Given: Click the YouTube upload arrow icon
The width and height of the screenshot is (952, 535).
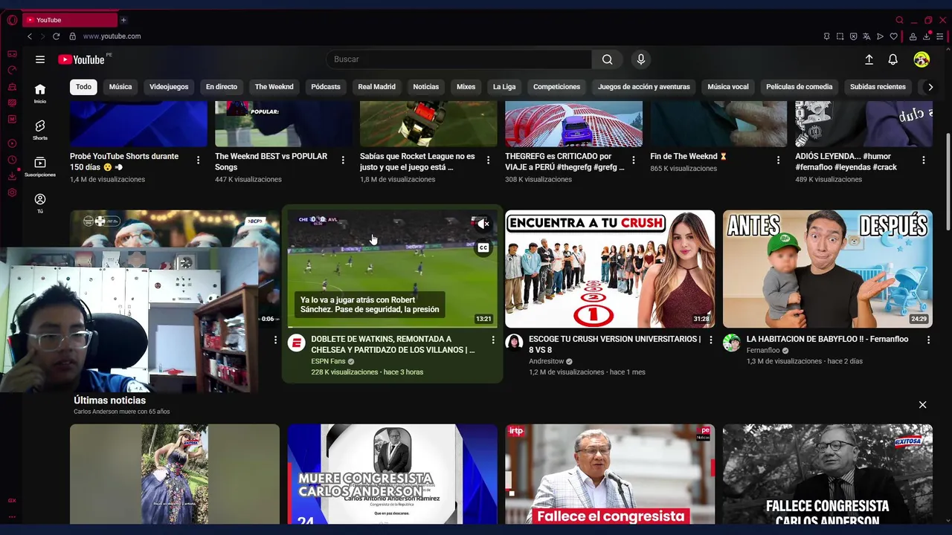Looking at the screenshot, I should [869, 59].
